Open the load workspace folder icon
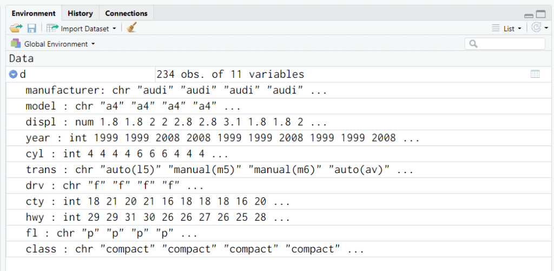Image resolution: width=554 pixels, height=271 pixels. [16, 28]
